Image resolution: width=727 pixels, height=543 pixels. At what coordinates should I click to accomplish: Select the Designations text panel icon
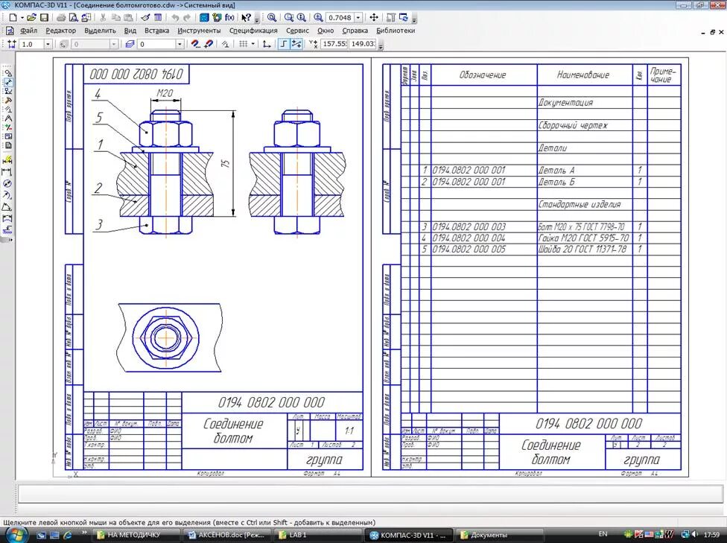tap(8, 92)
